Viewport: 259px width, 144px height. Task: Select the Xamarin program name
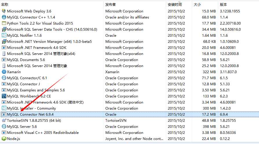(x=14, y=72)
